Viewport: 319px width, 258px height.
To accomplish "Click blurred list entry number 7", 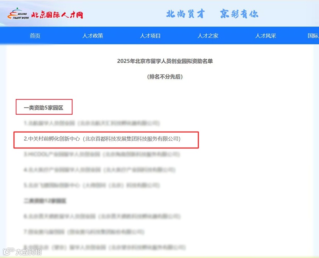I will pyautogui.click(x=84, y=232).
